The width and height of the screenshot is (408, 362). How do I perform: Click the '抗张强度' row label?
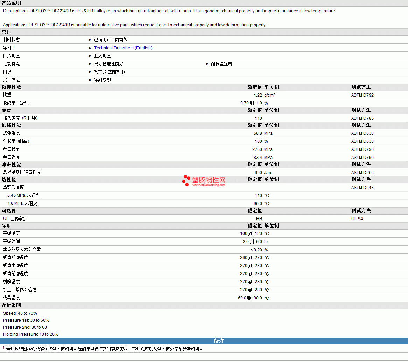coord(12,133)
